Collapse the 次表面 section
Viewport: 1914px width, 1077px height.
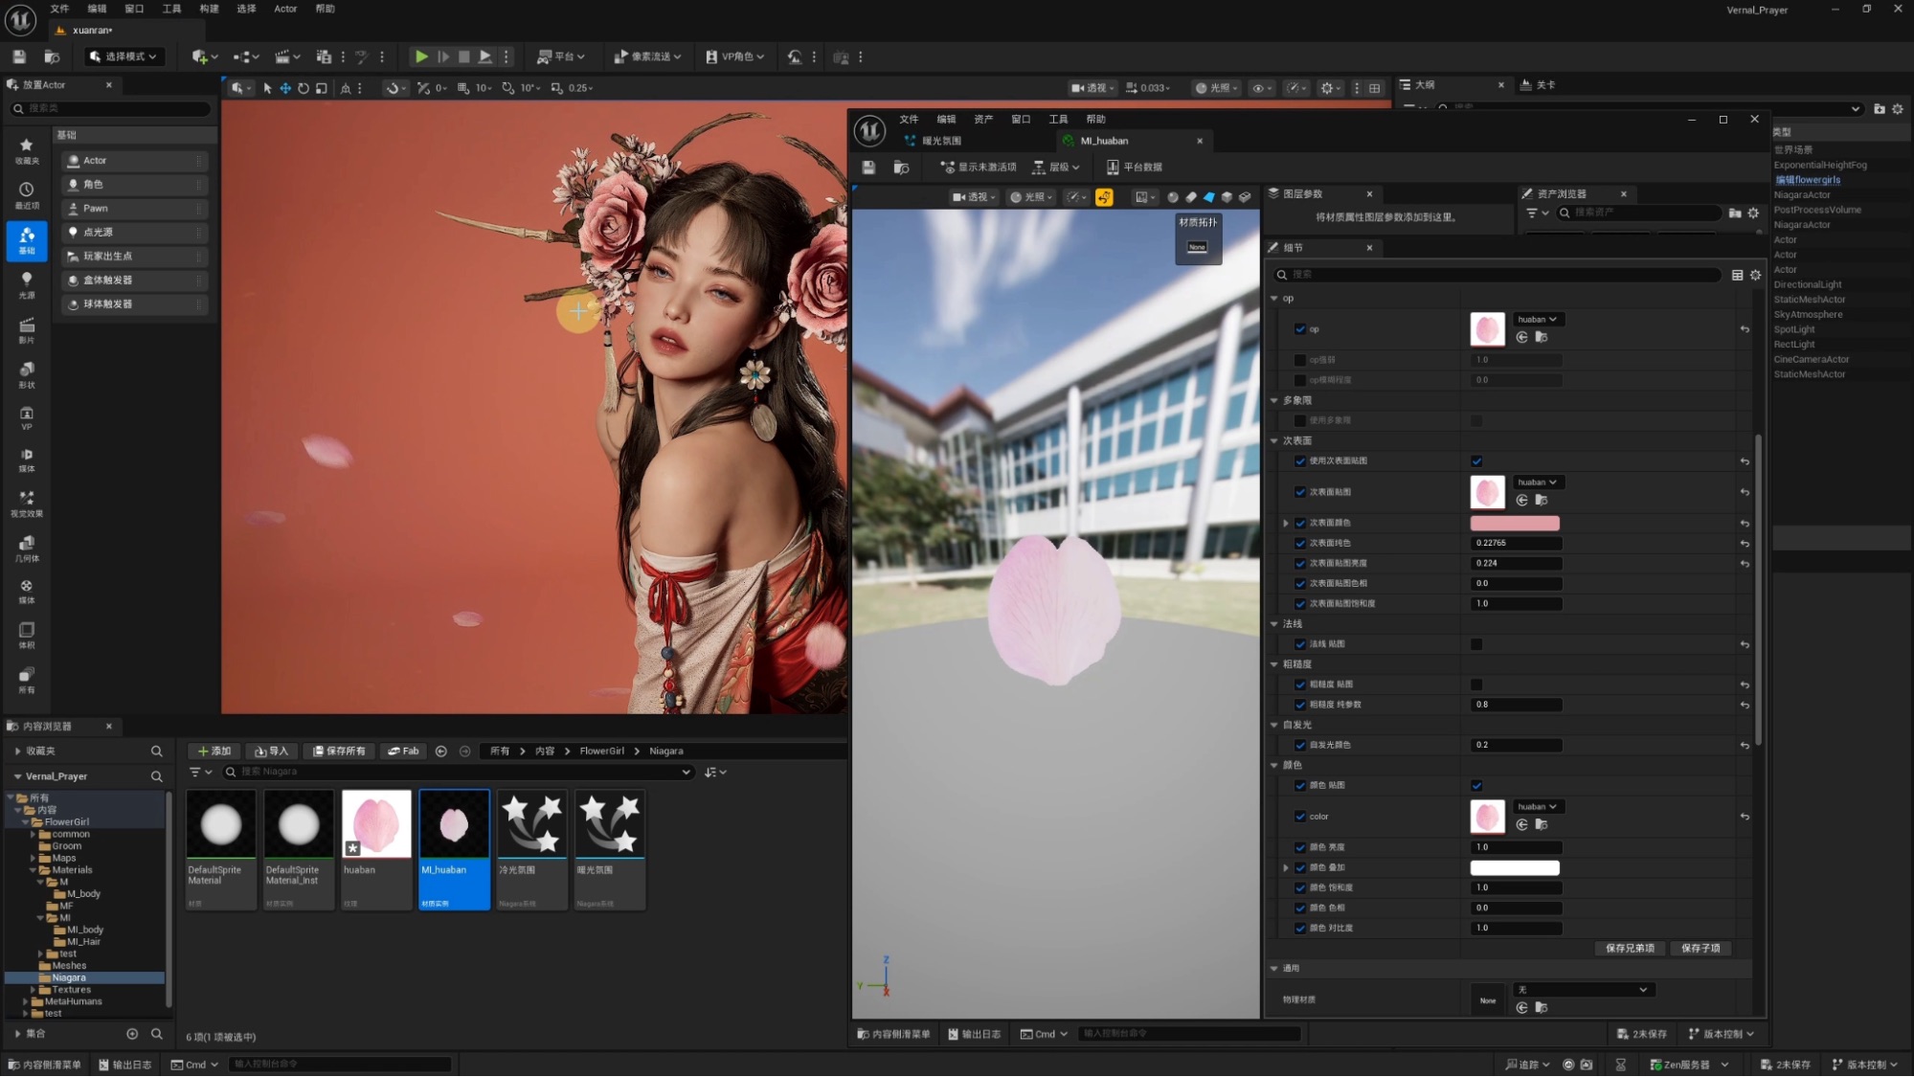pyautogui.click(x=1274, y=441)
